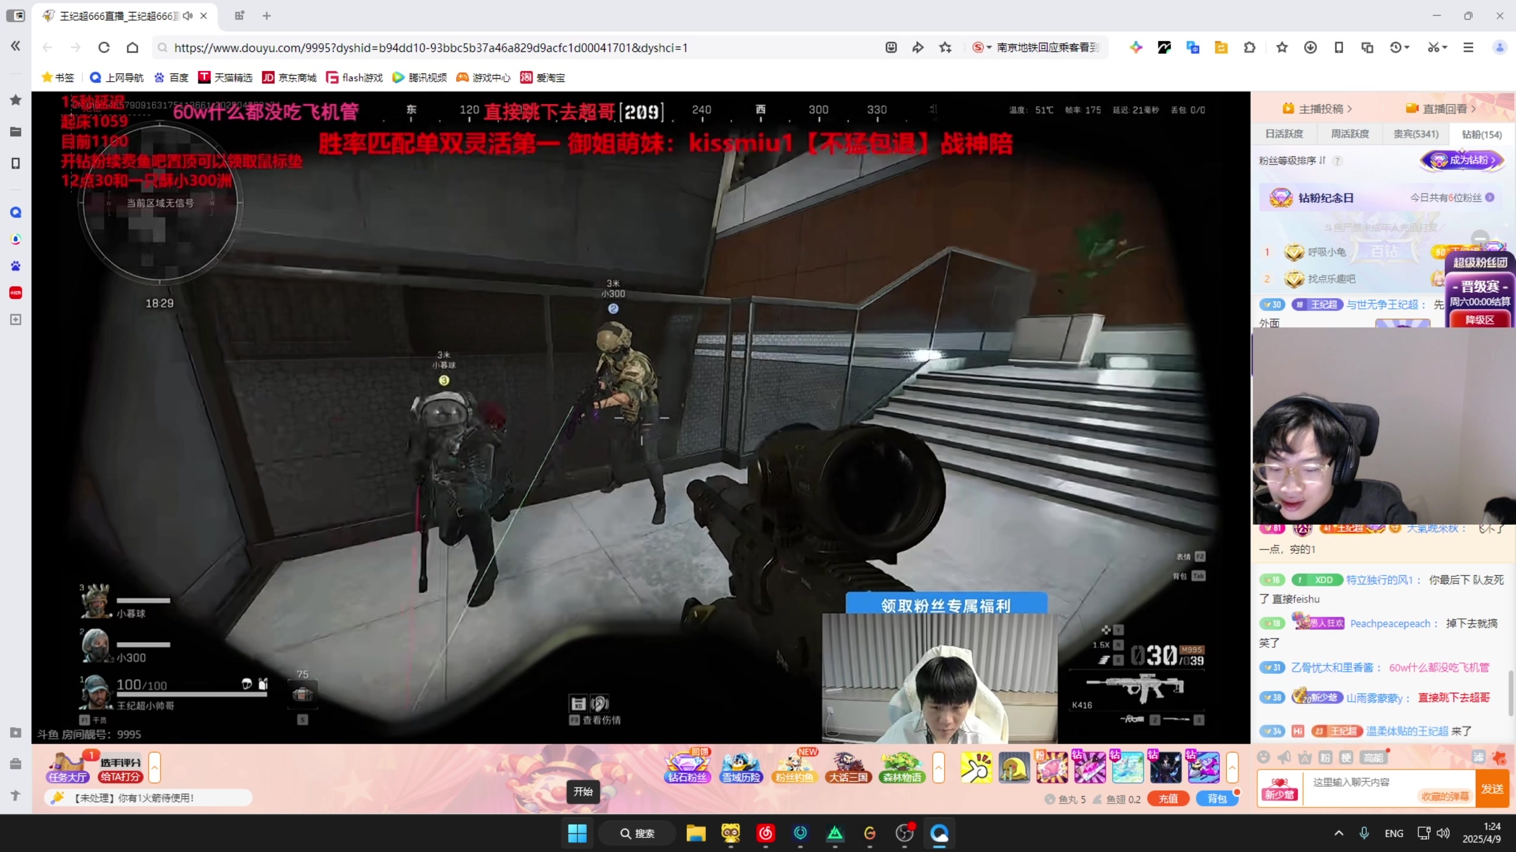Click the share arrow in address bar
Screen dimensions: 1516x852
[x=918, y=47]
